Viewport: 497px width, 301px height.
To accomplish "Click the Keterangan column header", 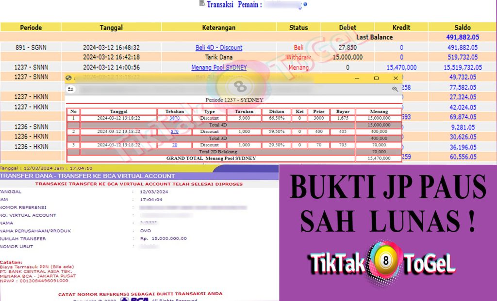I will click(x=218, y=28).
